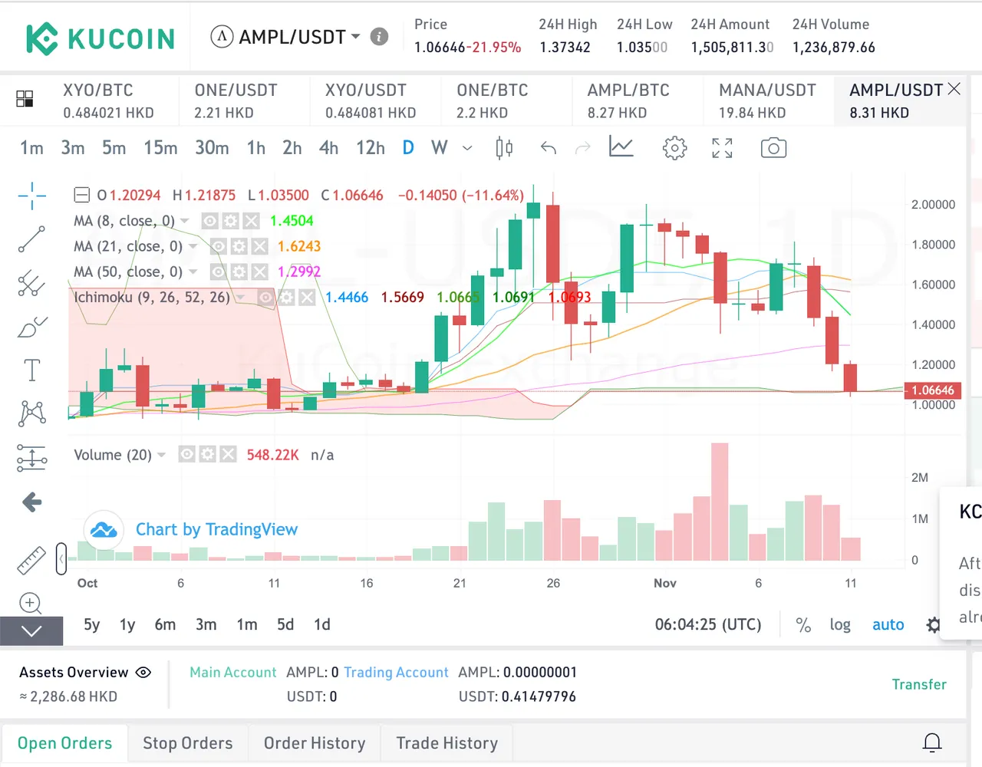Set chart range to 6m
This screenshot has height=767, width=982.
pos(165,625)
